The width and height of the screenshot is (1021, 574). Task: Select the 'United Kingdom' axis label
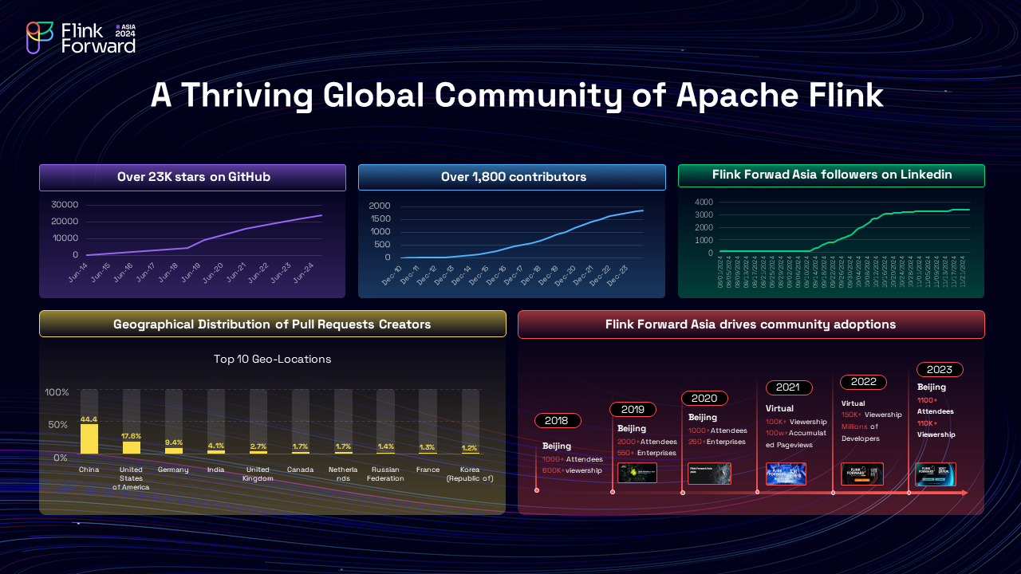[258, 474]
